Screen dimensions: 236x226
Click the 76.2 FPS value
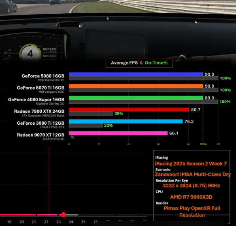tap(189, 121)
